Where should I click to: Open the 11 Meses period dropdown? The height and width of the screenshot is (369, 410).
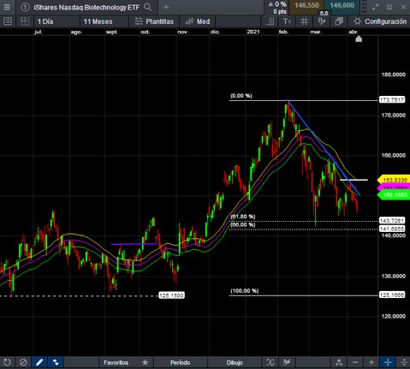(x=104, y=21)
